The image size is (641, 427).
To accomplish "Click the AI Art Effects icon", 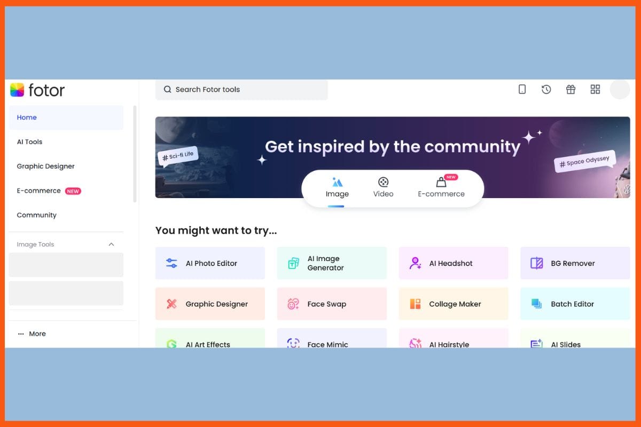I will pyautogui.click(x=171, y=344).
